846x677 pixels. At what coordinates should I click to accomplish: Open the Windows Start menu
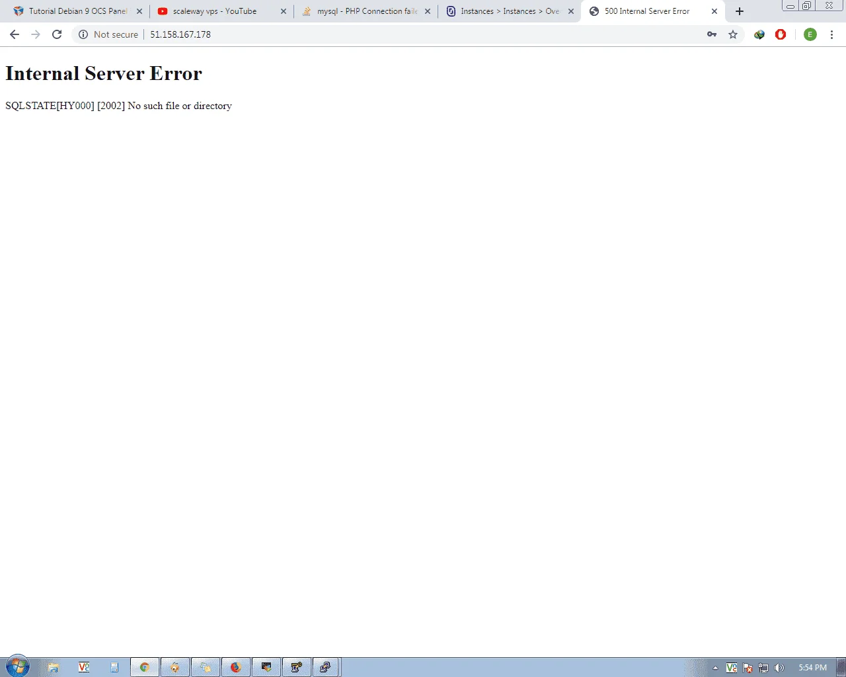point(18,667)
